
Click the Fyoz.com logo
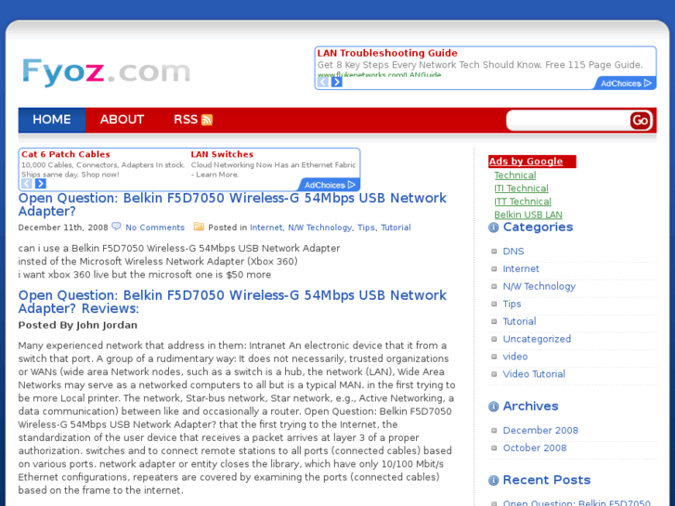(106, 71)
